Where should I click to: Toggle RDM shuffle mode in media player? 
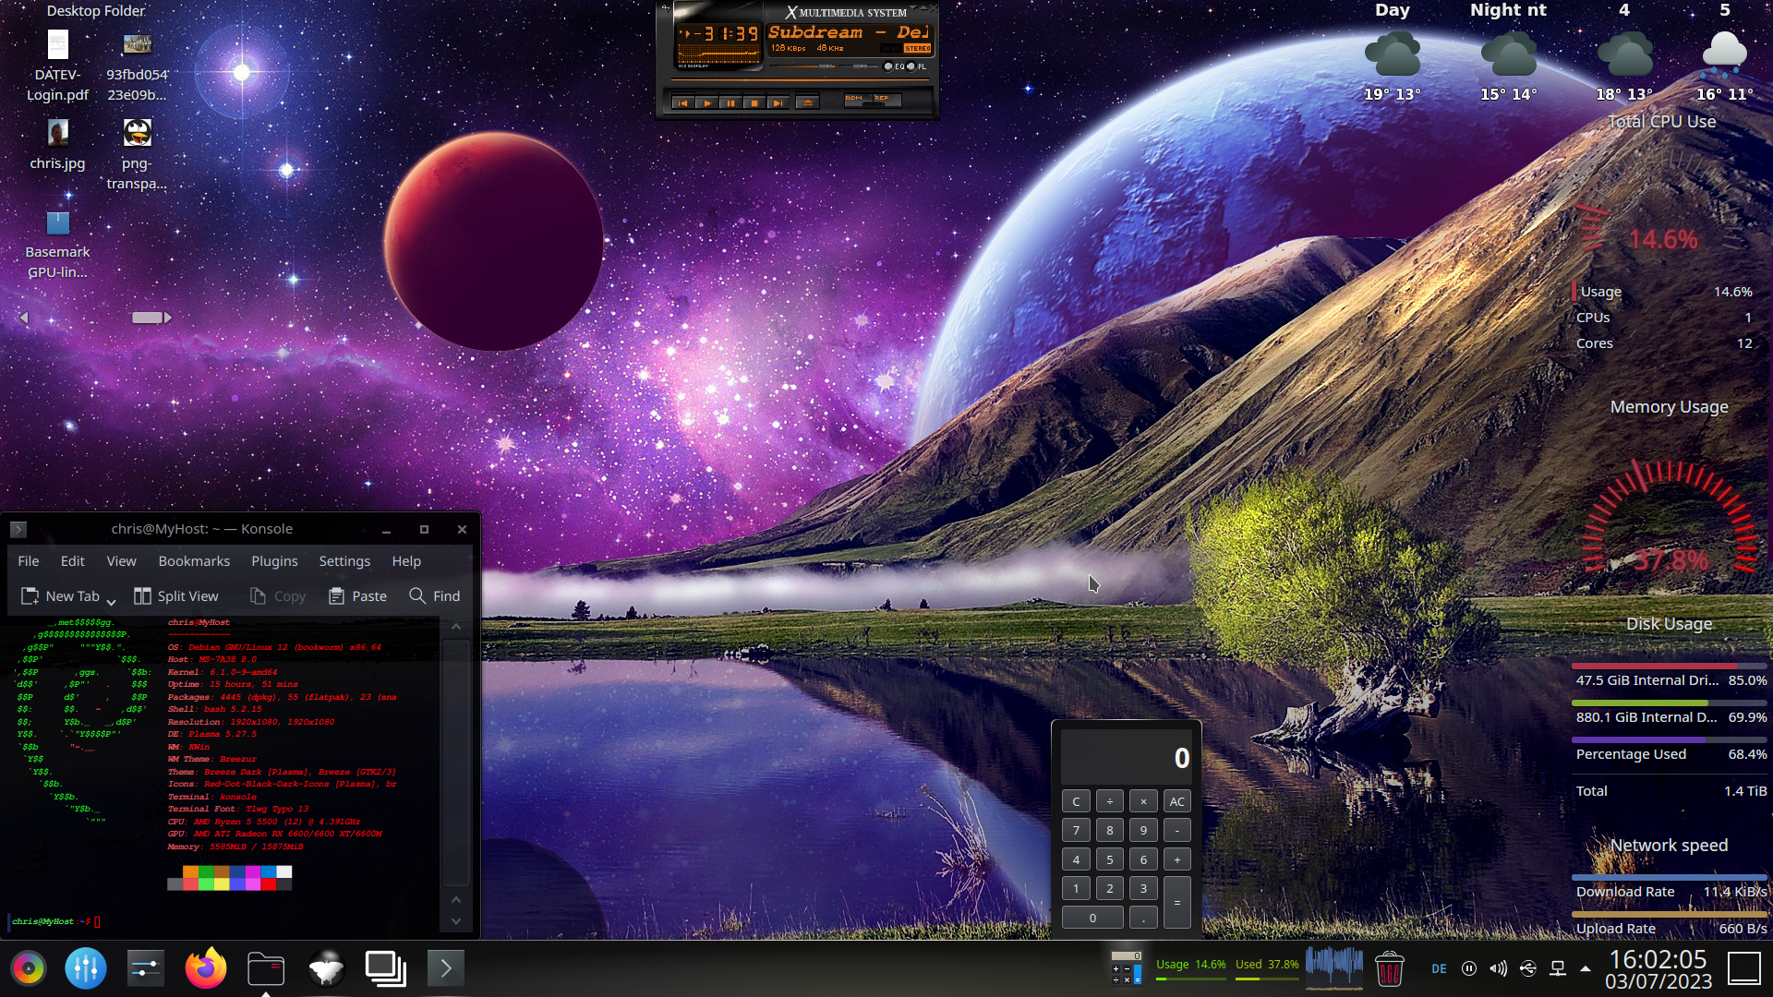point(858,100)
